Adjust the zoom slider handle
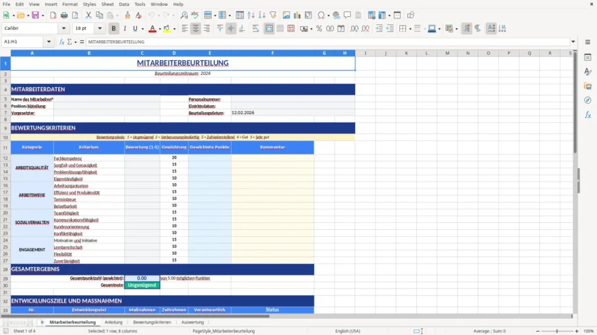 click(557, 331)
